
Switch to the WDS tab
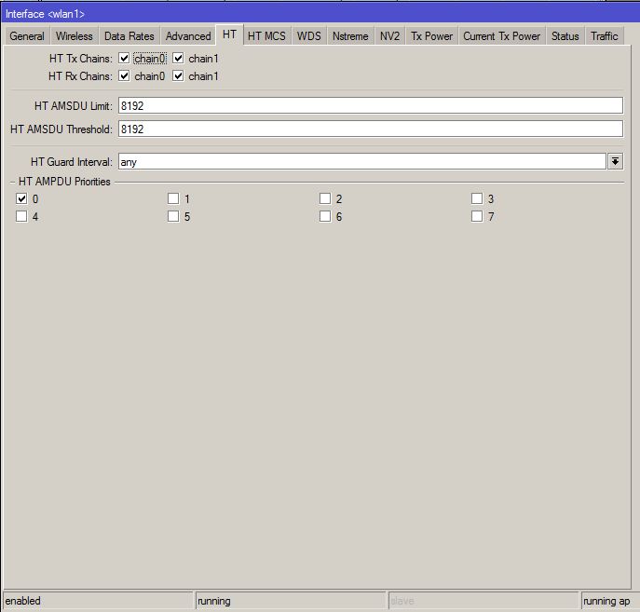[x=309, y=36]
